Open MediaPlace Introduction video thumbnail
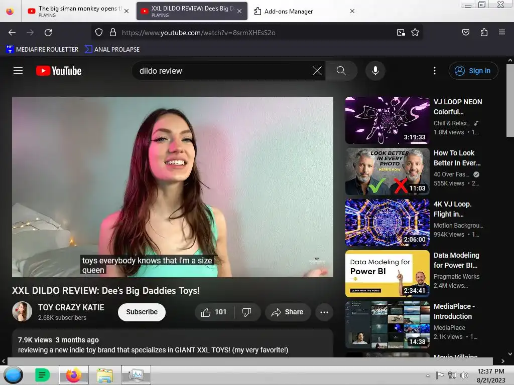The height and width of the screenshot is (385, 514). coord(387,324)
